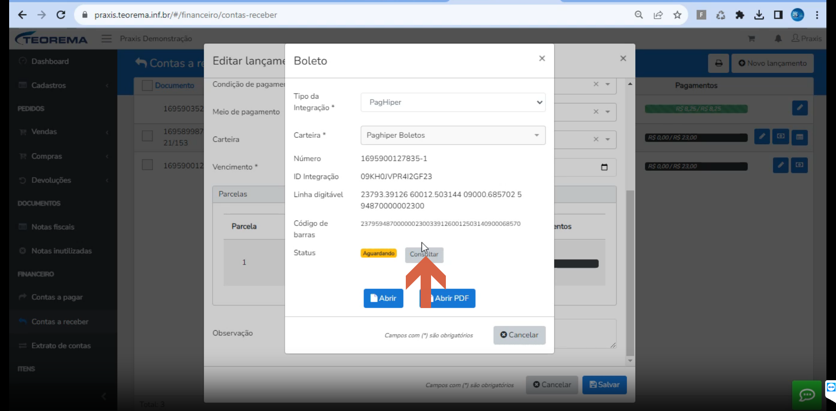Toggle the Documento header select-all checkbox
This screenshot has height=411, width=836.
pos(147,85)
